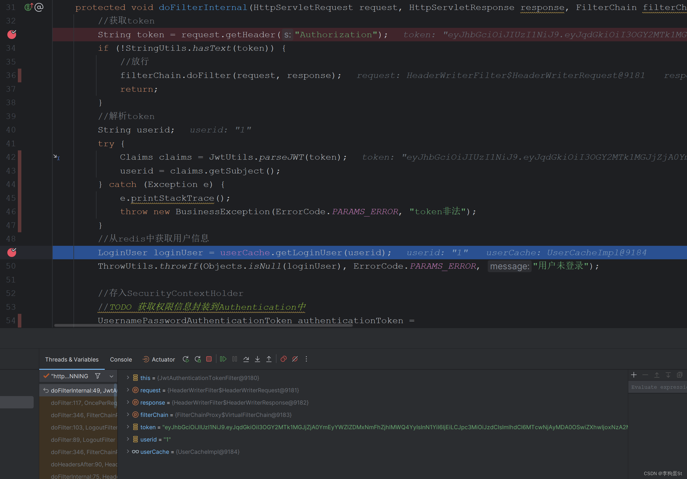Open the debugger more-actions menu
The height and width of the screenshot is (479, 687).
306,359
